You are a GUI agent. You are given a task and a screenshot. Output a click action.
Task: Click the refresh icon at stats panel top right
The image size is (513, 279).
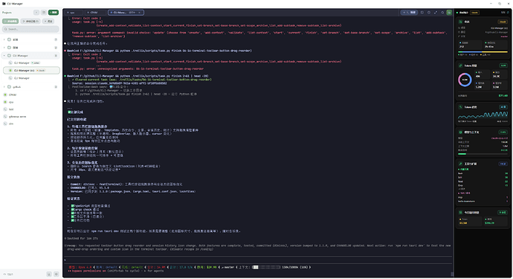coord(508,13)
